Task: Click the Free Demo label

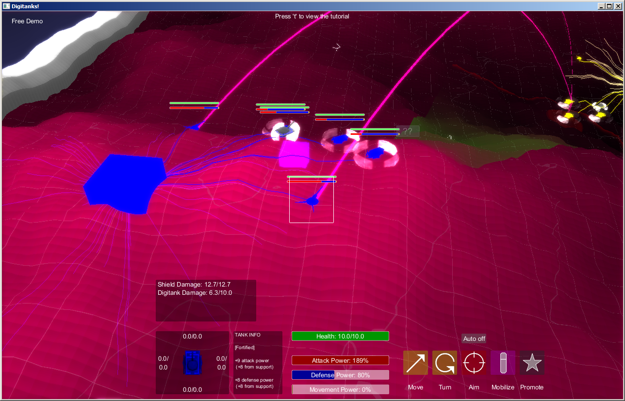Action: pyautogui.click(x=27, y=21)
